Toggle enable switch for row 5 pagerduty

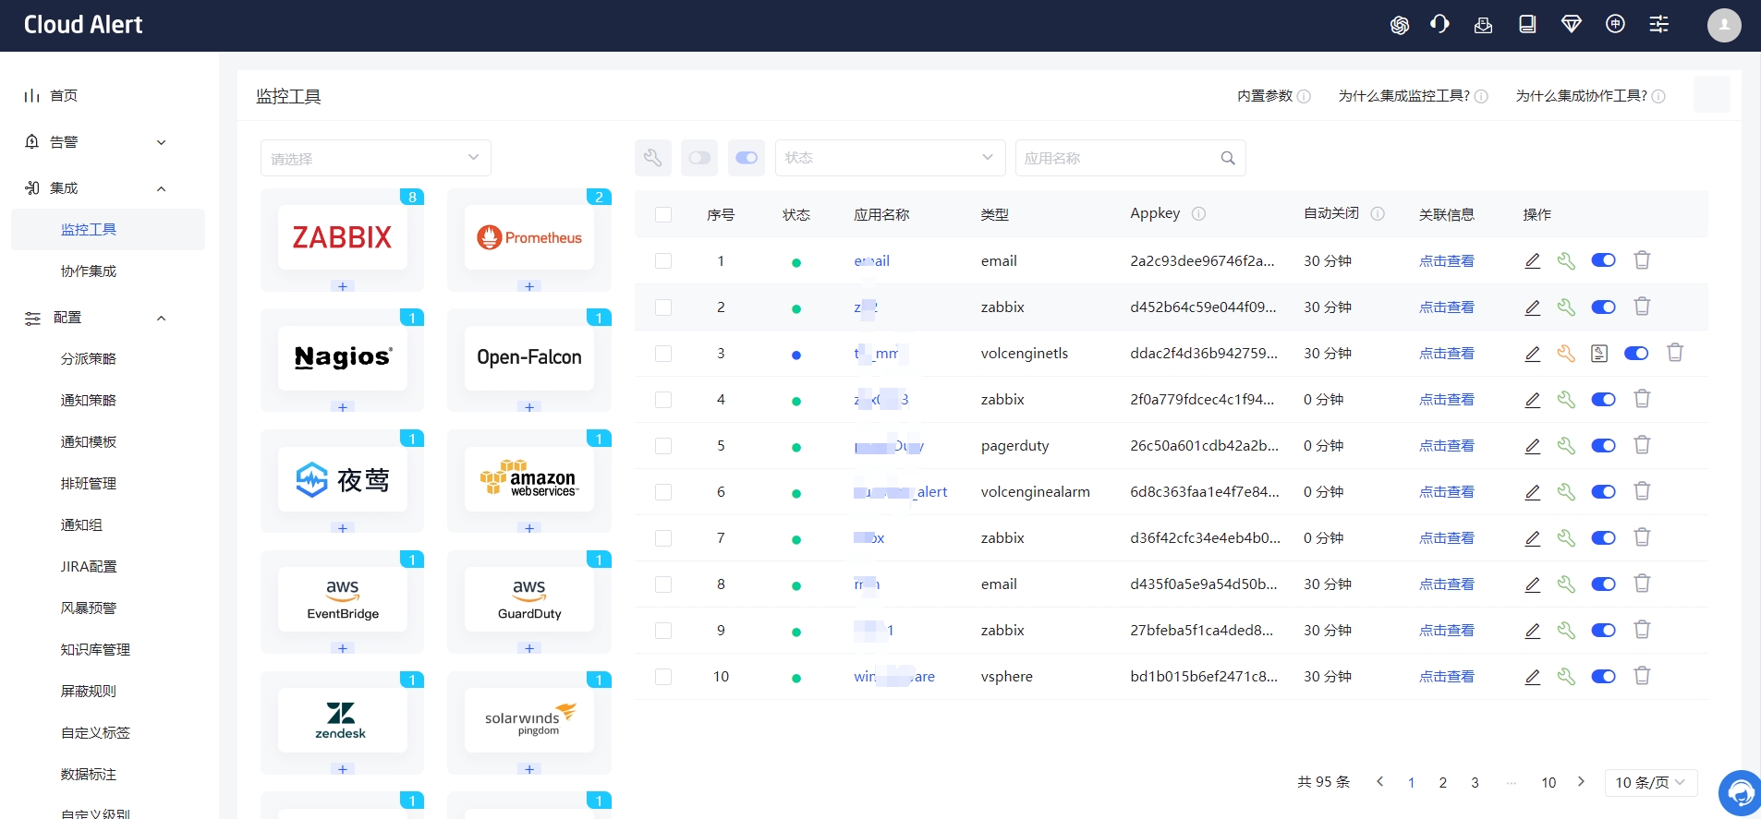coord(1604,445)
